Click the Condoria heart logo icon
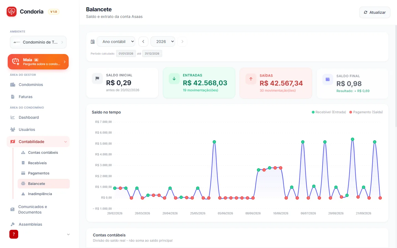 12,12
